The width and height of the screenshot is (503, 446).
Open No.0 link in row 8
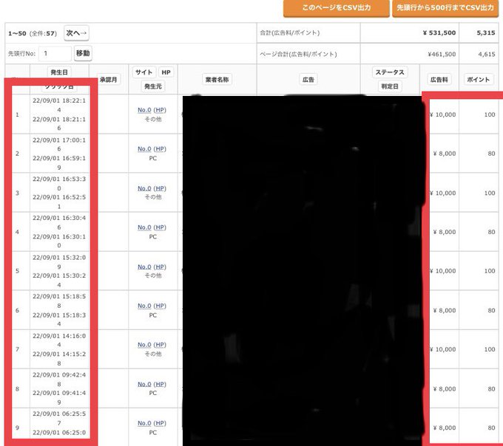[x=144, y=384]
